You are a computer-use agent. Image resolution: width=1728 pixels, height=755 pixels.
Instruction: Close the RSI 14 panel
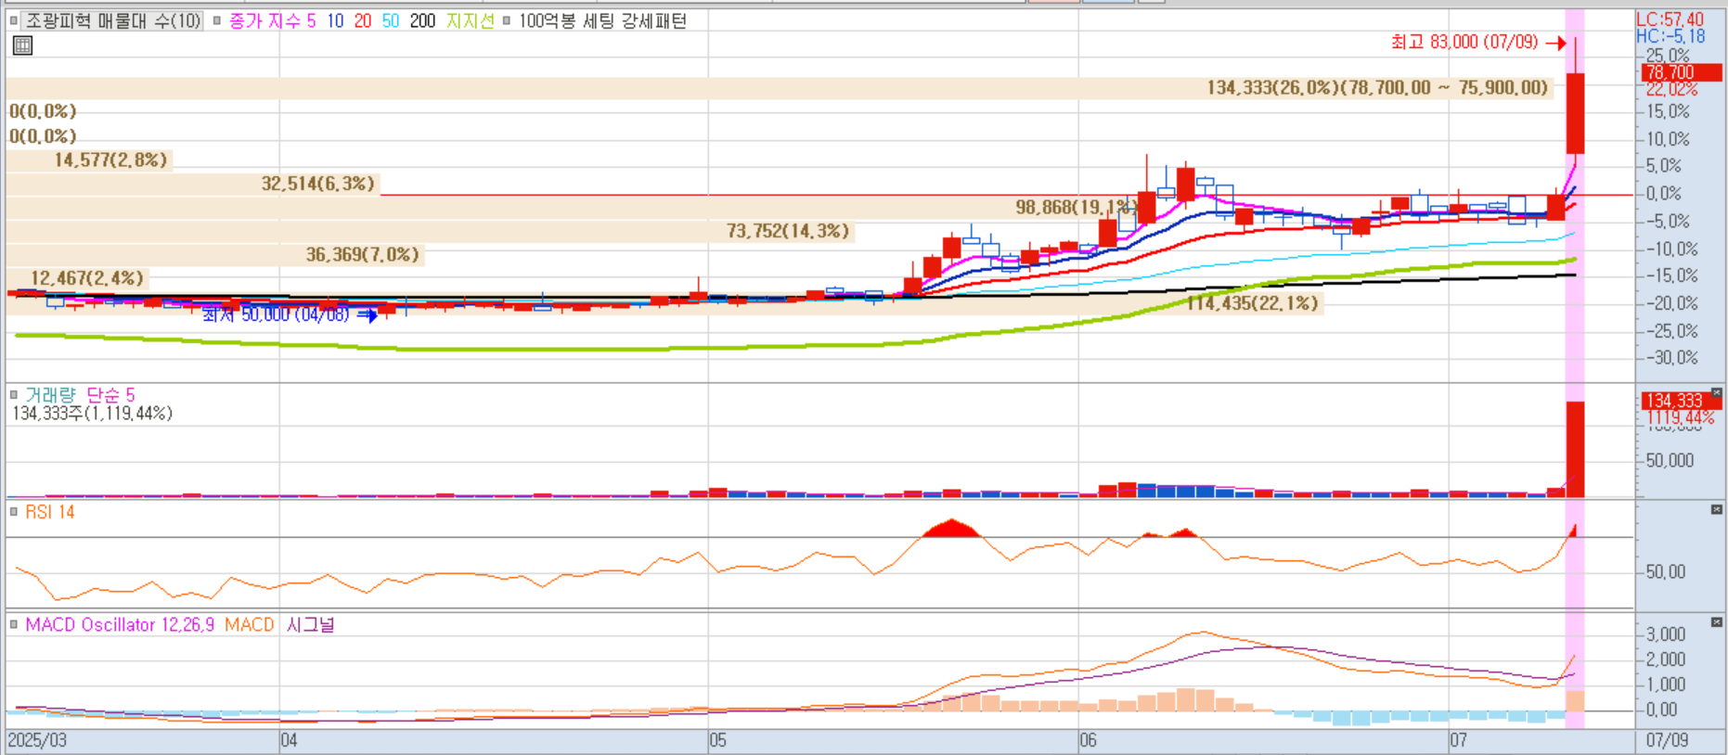point(1716,509)
